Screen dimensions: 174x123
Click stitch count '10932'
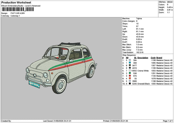(x=134, y=71)
